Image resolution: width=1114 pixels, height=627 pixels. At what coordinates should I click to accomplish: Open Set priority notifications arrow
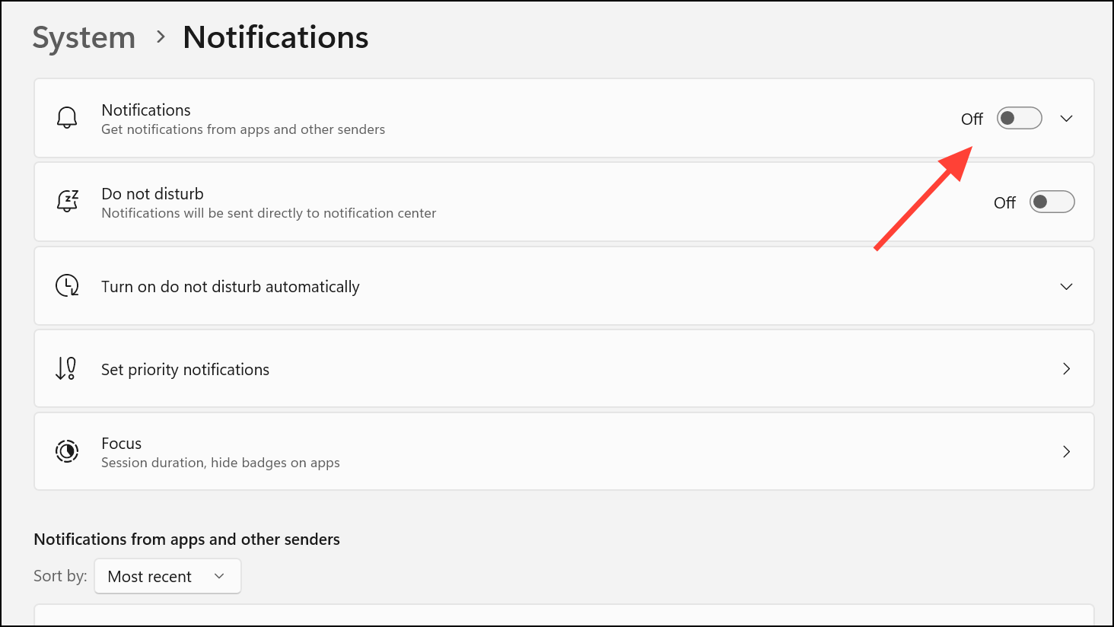pos(1066,369)
